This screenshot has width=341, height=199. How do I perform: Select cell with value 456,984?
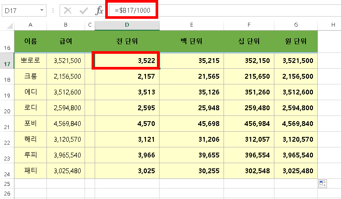click(249, 124)
